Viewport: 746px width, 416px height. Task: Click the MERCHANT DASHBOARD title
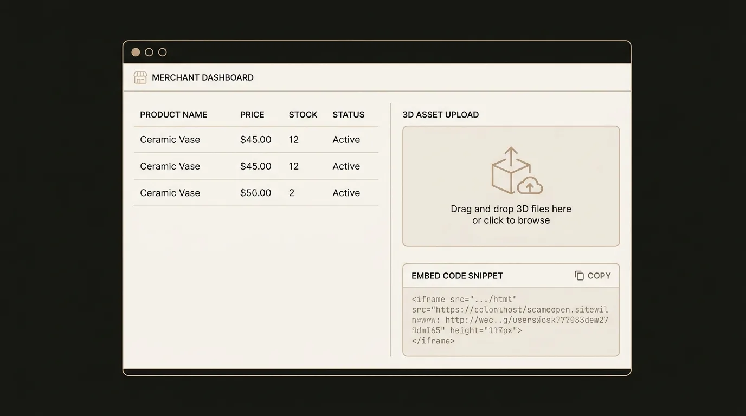point(203,77)
